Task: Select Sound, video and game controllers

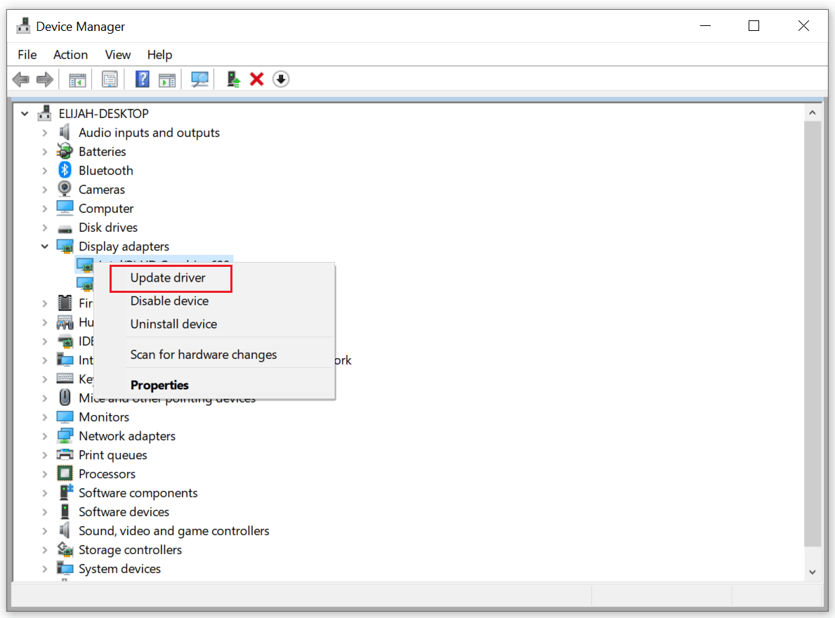Action: point(173,531)
